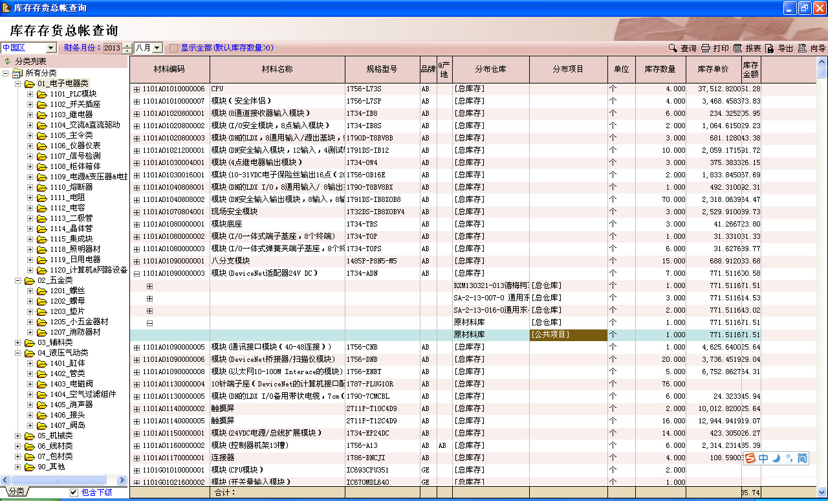Toggle the 显示全部 checkbox

click(173, 49)
